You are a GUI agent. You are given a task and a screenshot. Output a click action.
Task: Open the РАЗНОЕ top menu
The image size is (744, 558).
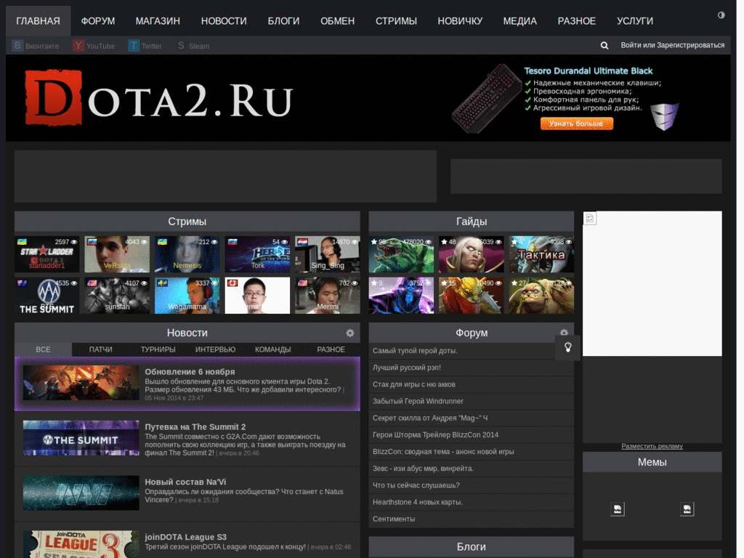(x=576, y=21)
